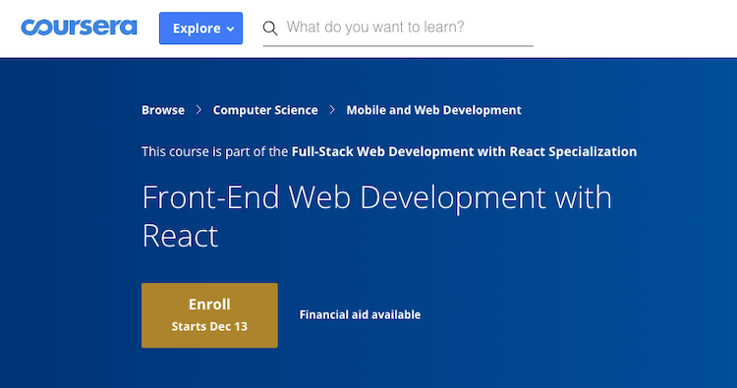Enroll in the course starting Dec 13
Viewport: 737px width, 388px height.
click(209, 315)
